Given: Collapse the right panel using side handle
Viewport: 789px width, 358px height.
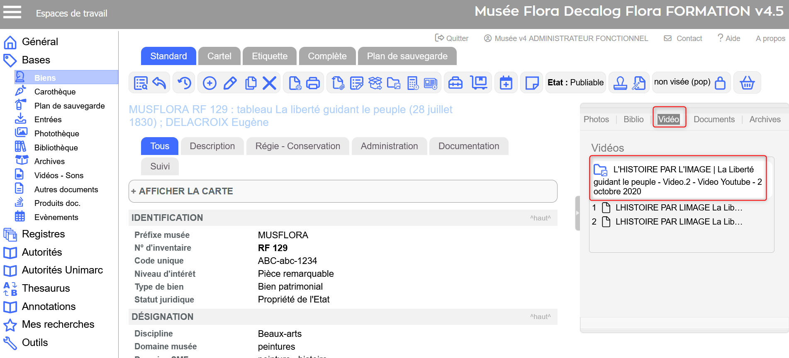Looking at the screenshot, I should [x=577, y=213].
